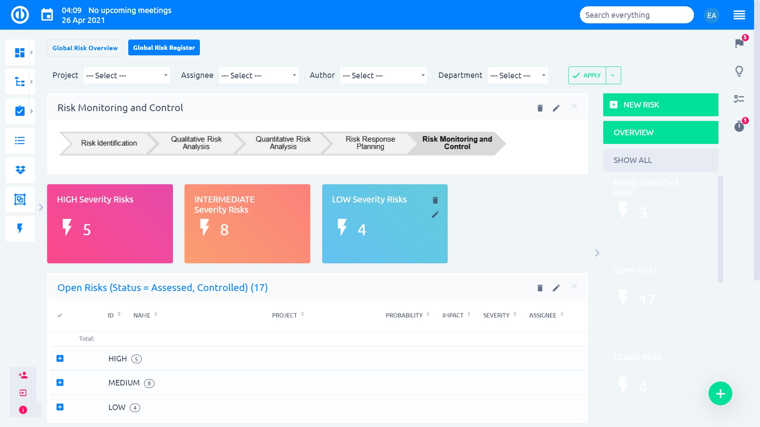
Task: Open the Author selection dropdown
Action: point(383,75)
